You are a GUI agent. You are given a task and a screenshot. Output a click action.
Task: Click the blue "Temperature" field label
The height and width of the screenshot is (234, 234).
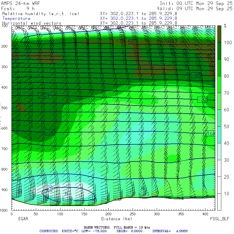click(16, 18)
